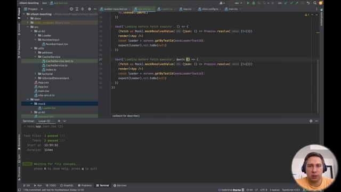Click the rollback undo arrow in Git toolbar
Screen dimensions: 341x192
pos(308,3)
